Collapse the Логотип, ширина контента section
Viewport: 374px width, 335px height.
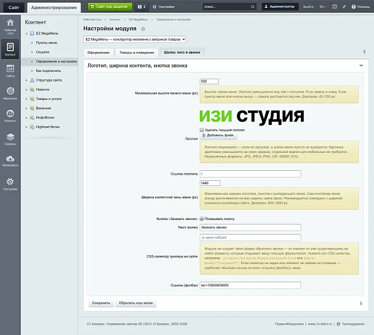coord(361,66)
